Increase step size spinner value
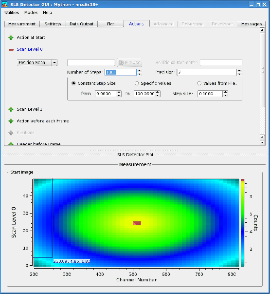The image size is (270, 294). pyautogui.click(x=225, y=92)
